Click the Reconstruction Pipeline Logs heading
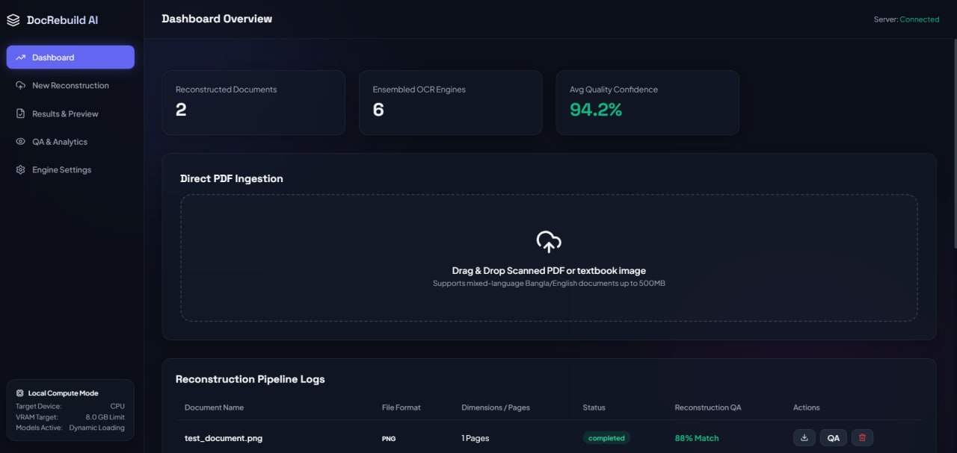957x453 pixels. coord(250,379)
